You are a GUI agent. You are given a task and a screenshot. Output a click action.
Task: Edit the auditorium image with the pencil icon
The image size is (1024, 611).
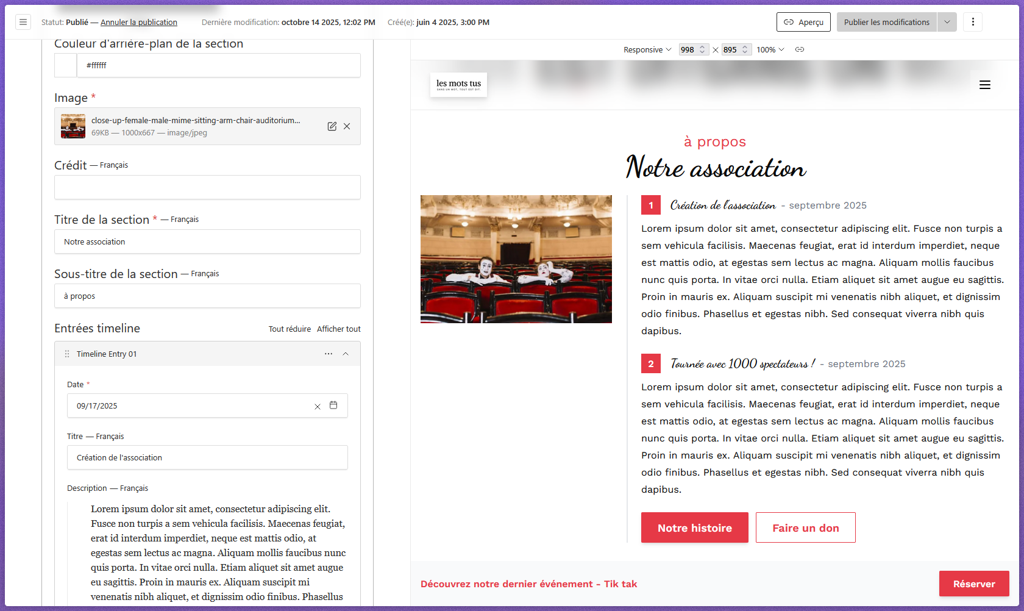click(x=332, y=126)
